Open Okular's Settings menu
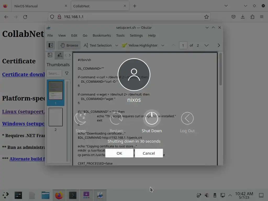Screen dimensions: 268x201 point(136,35)
